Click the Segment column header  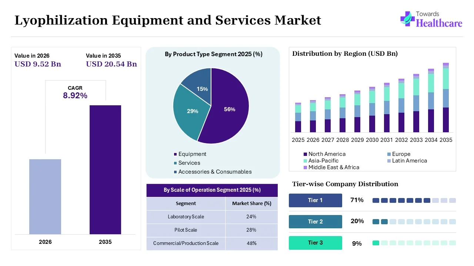186,204
